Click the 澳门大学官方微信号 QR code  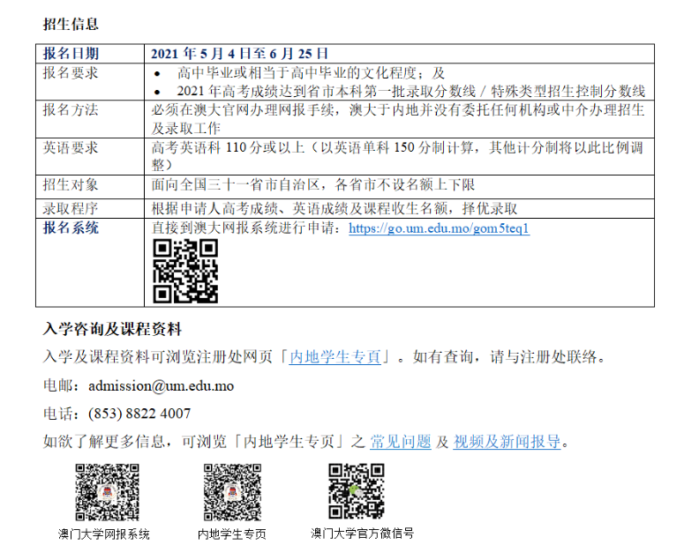[x=357, y=491]
